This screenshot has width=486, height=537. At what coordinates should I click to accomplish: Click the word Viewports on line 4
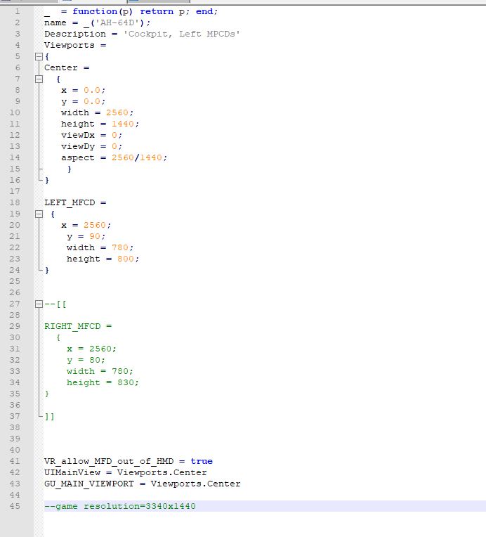[x=69, y=45]
